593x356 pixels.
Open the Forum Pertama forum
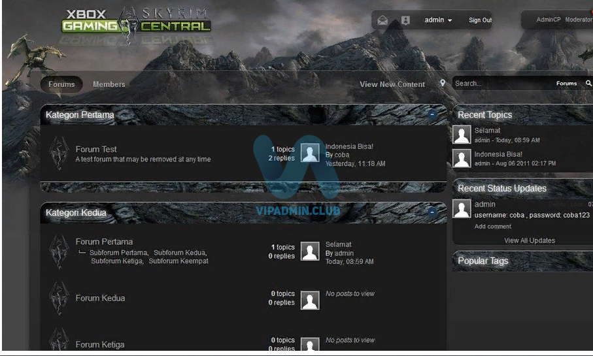click(x=104, y=242)
